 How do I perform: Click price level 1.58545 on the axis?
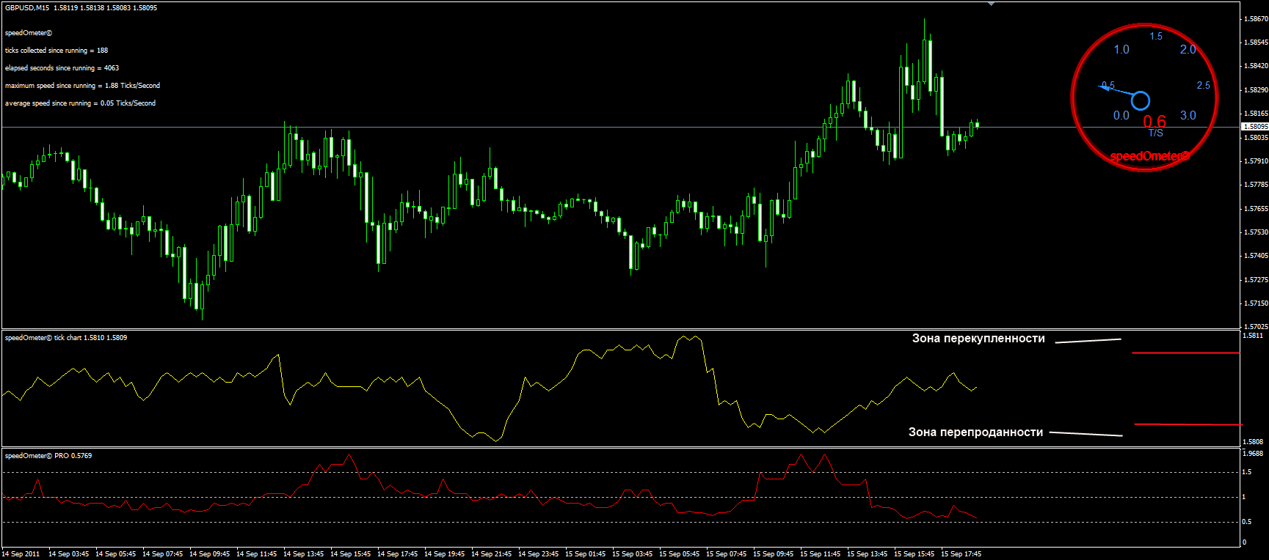[1257, 43]
